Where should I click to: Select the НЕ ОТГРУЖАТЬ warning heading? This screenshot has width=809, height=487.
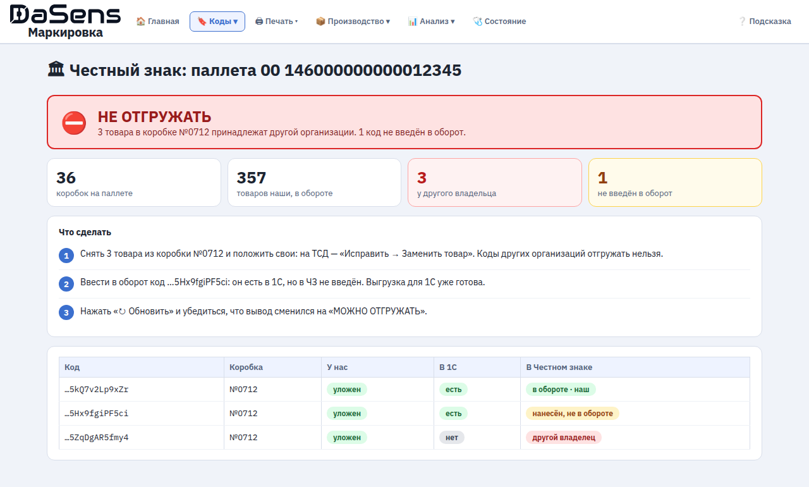(154, 117)
